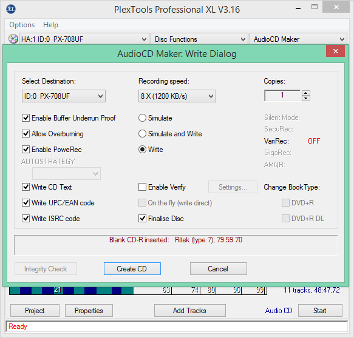Click the Cancel button
The height and width of the screenshot is (338, 354).
click(219, 269)
